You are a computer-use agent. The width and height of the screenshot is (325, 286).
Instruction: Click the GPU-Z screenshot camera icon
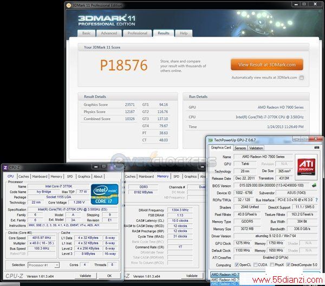click(317, 147)
